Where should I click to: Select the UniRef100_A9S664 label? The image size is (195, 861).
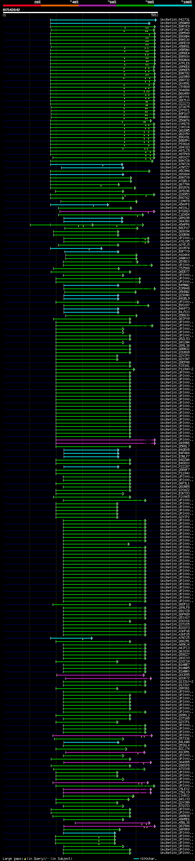click(175, 174)
